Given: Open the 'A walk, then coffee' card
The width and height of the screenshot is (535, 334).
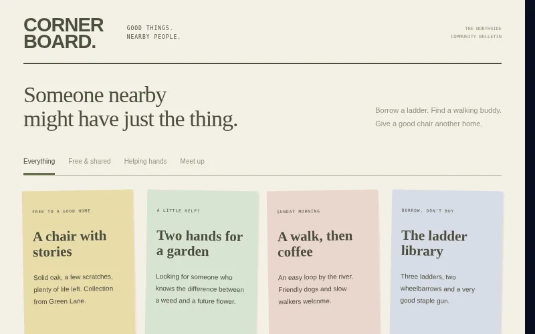Looking at the screenshot, I should (323, 263).
